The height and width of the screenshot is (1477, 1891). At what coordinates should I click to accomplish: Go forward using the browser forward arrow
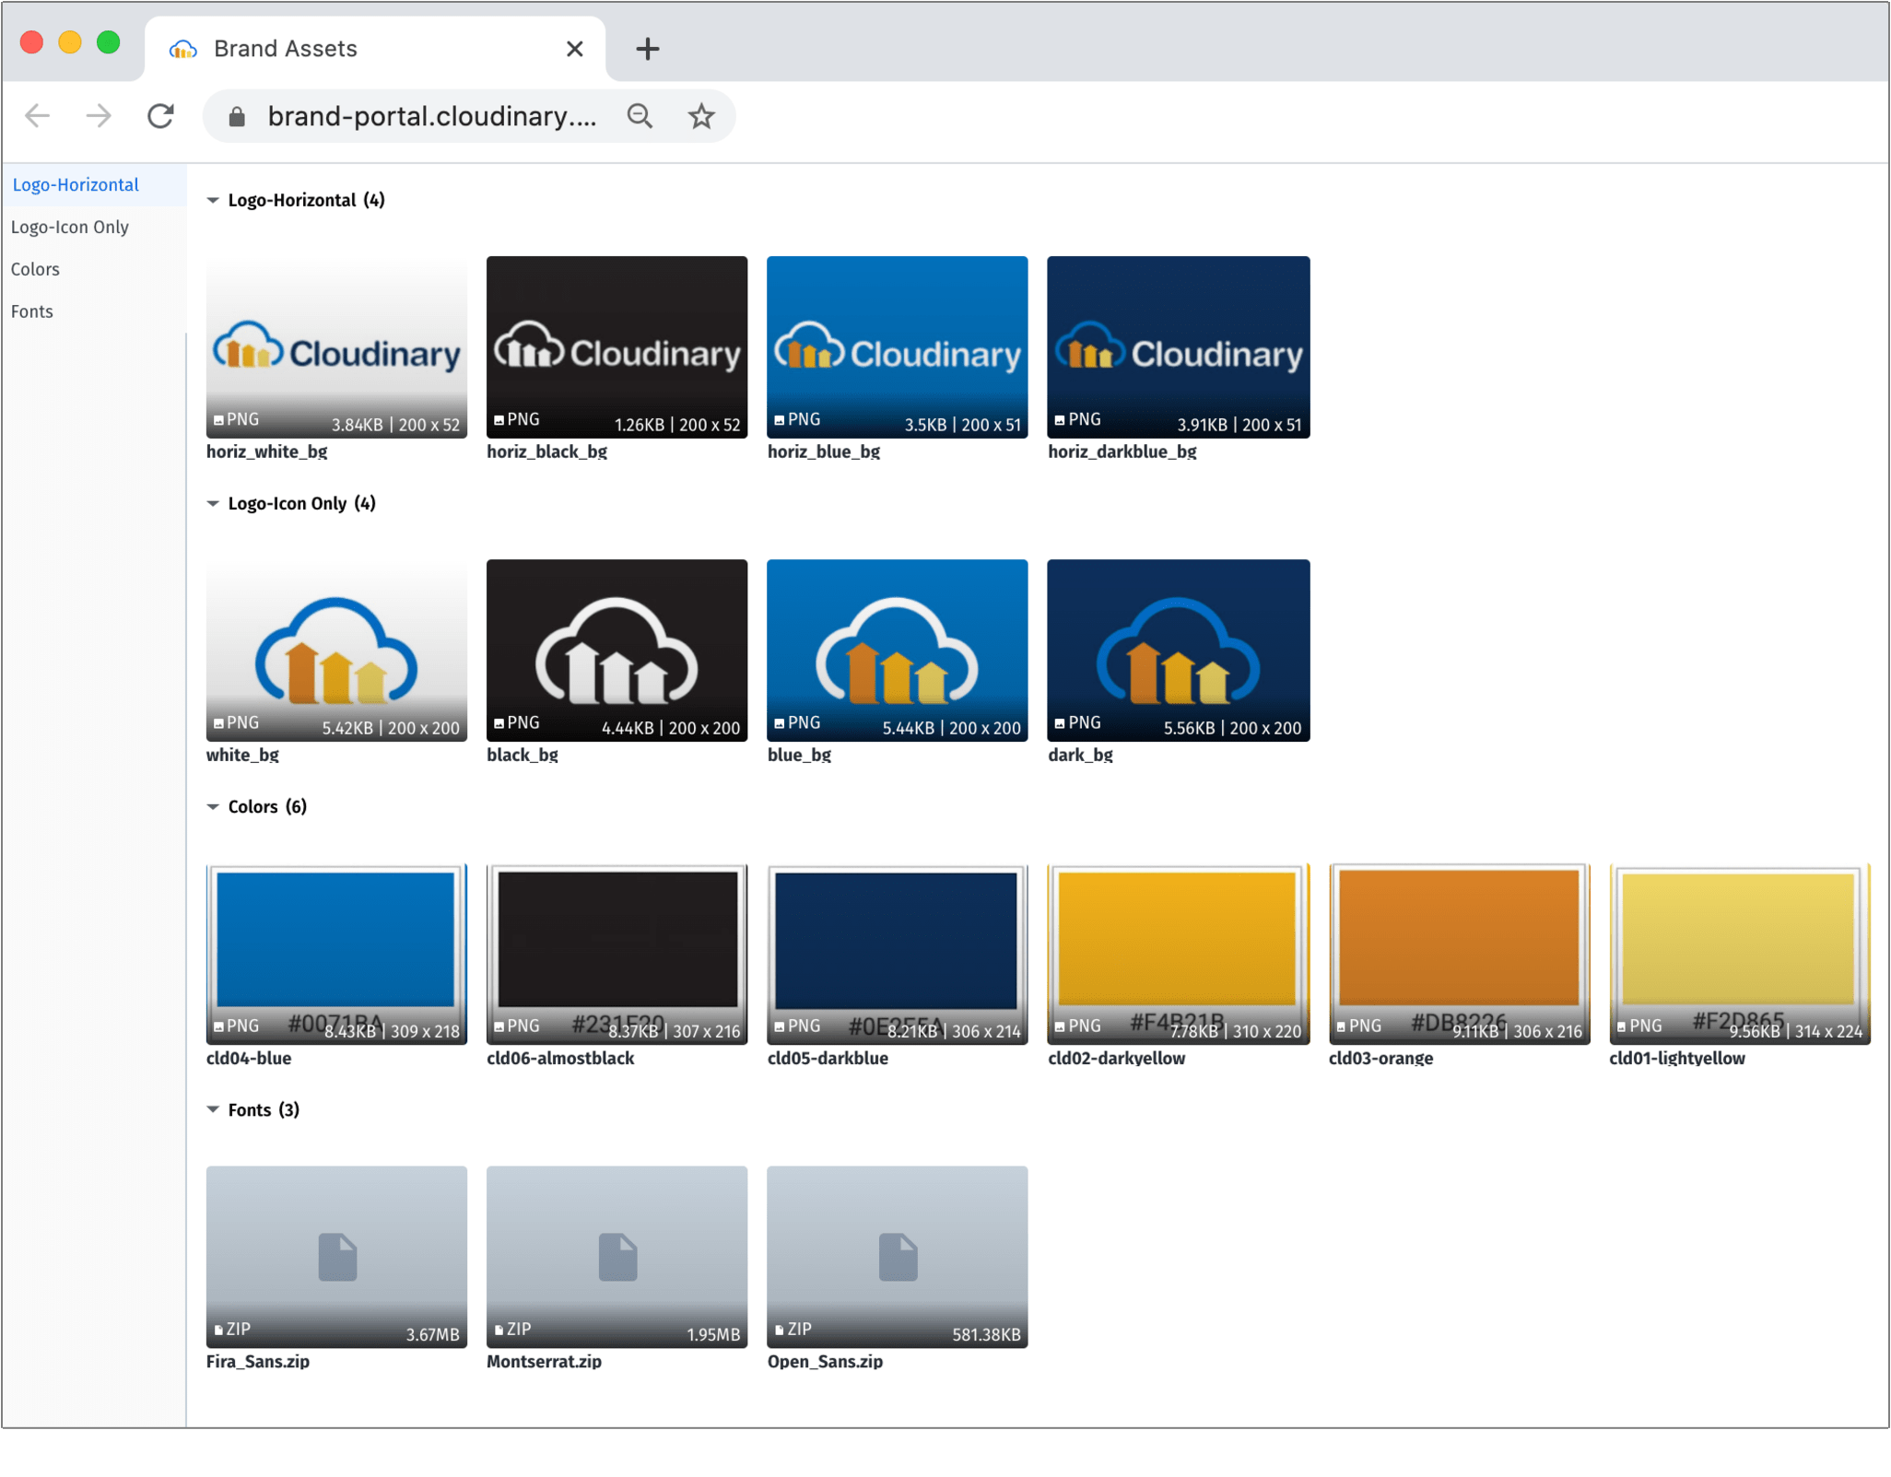click(99, 116)
